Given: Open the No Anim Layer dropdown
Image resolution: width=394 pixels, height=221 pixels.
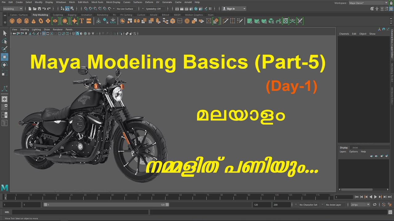Looking at the screenshot, I should (x=335, y=205).
